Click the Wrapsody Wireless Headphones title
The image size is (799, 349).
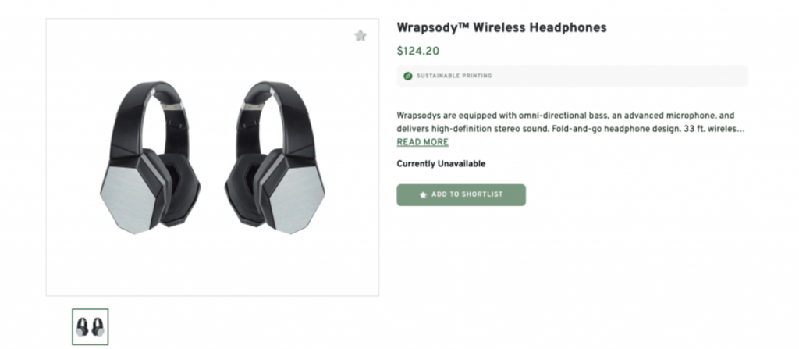pos(501,28)
